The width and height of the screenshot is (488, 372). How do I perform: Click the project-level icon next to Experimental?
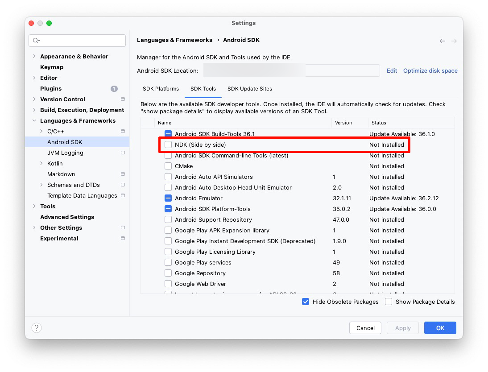coord(123,239)
